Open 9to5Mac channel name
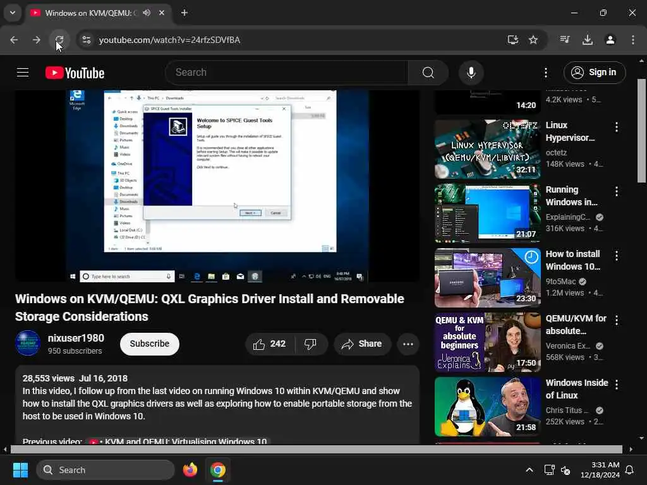 pos(561,282)
